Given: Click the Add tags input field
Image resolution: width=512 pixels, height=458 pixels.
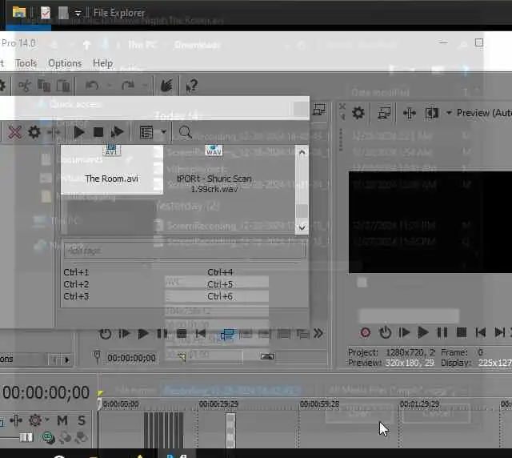Looking at the screenshot, I should point(185,251).
